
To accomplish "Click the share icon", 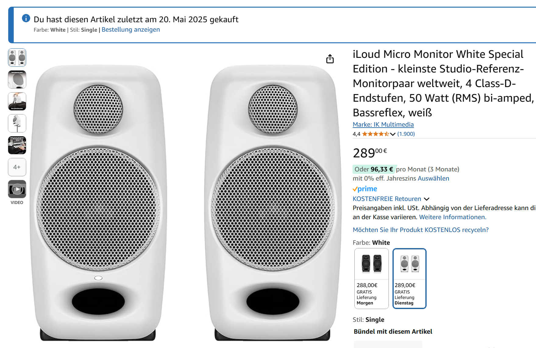I will (x=330, y=59).
